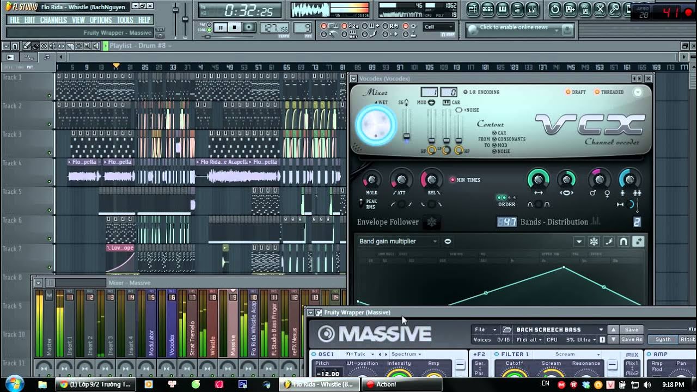Click Save As button in Massive
The width and height of the screenshot is (697, 392).
click(x=632, y=340)
